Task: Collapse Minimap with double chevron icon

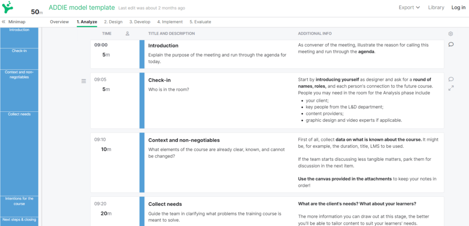Action: (x=4, y=22)
